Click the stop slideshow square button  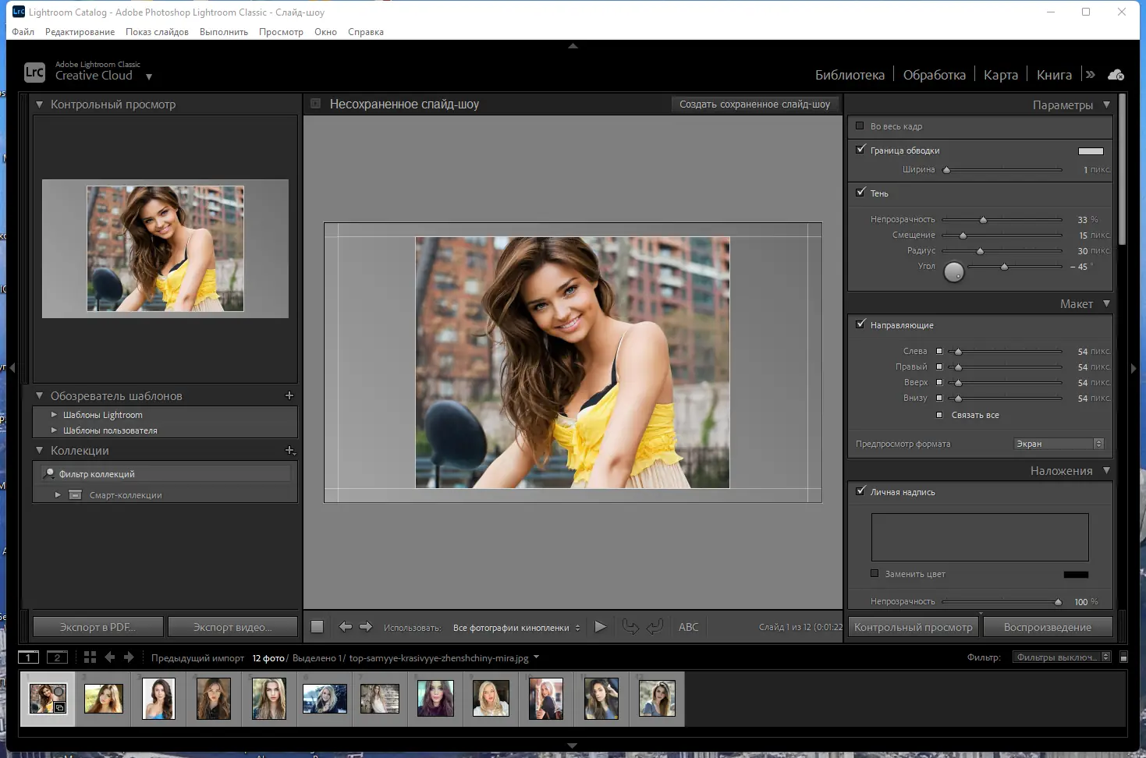coord(317,627)
